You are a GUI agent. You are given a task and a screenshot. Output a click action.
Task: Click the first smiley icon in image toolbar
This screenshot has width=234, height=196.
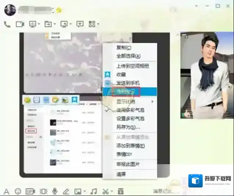[28, 100]
